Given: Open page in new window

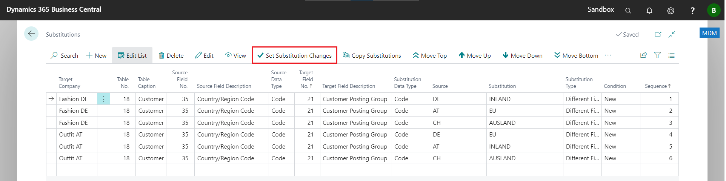Looking at the screenshot, I should pyautogui.click(x=658, y=34).
